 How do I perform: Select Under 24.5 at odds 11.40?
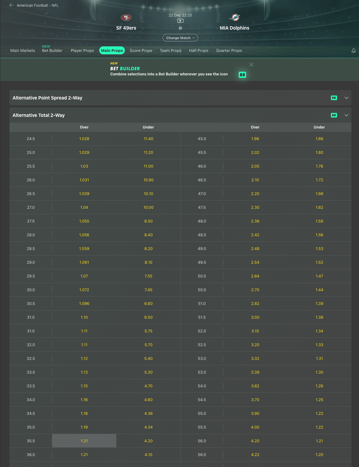[148, 139]
